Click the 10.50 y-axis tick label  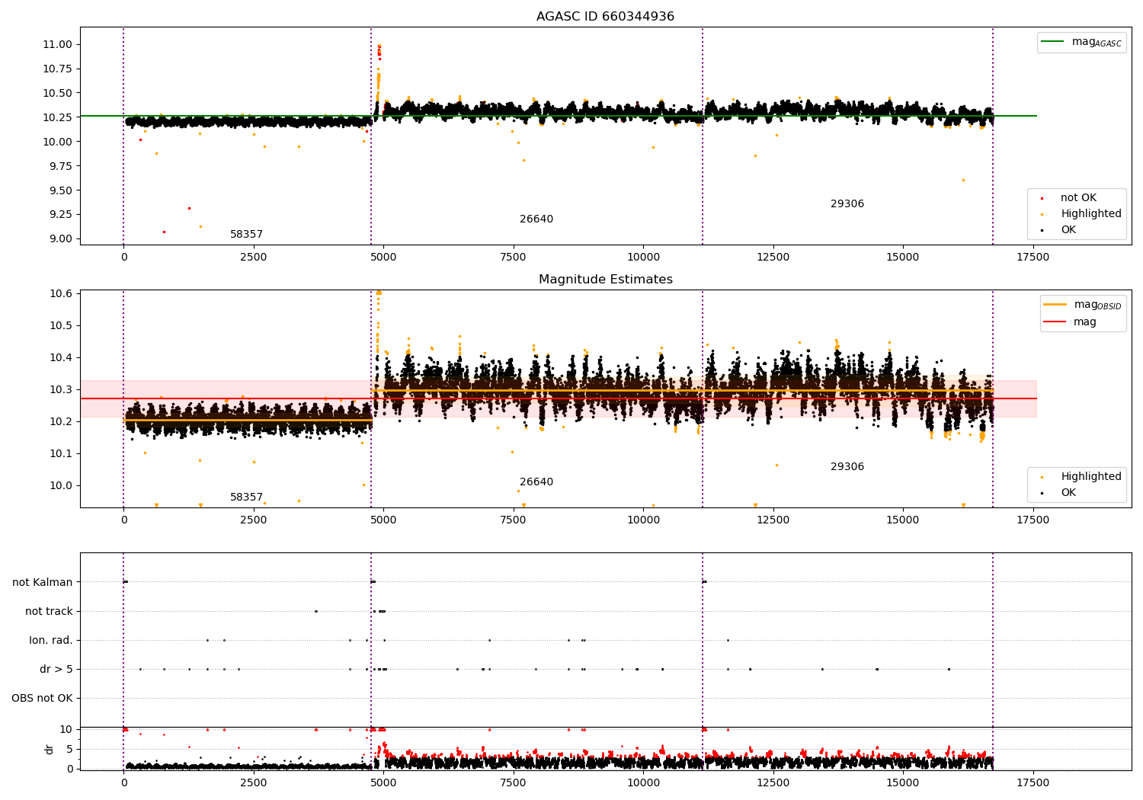point(57,93)
